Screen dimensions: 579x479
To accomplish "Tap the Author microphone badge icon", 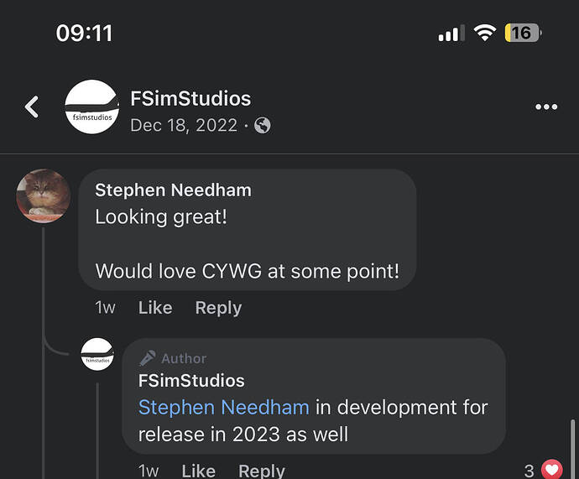I will tap(148, 358).
